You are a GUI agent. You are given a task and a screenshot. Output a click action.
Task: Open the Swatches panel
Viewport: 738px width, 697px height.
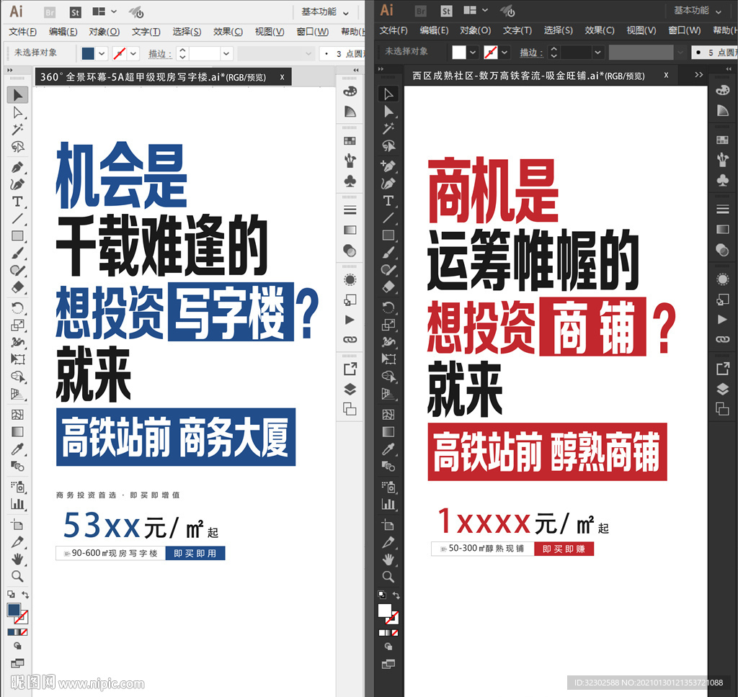click(350, 139)
